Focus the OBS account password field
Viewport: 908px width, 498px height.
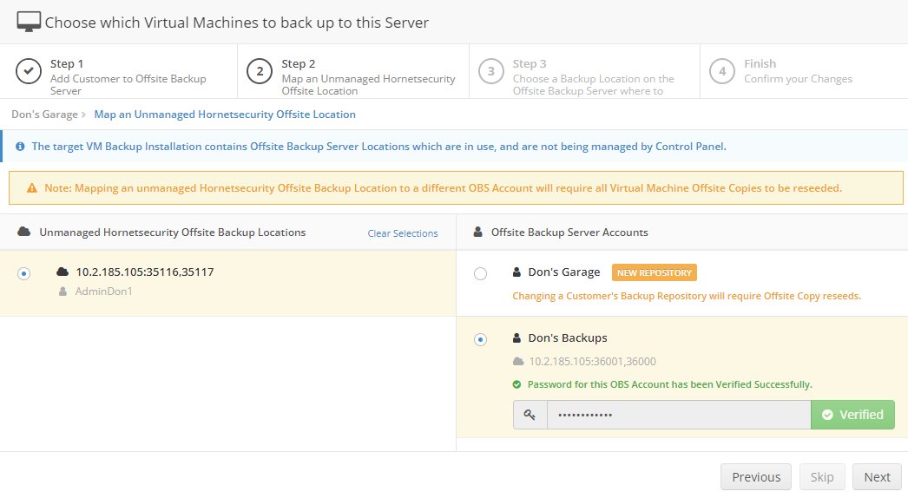tap(678, 415)
